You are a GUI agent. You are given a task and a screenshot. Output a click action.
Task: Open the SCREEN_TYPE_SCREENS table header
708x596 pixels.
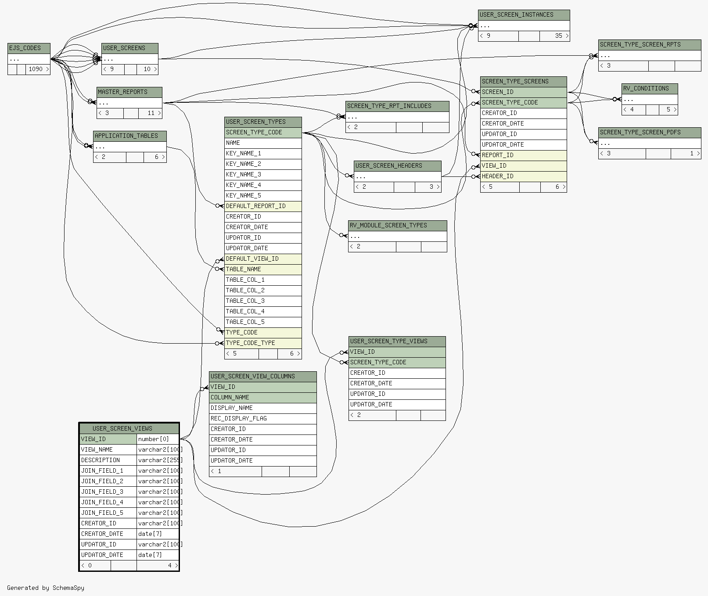pyautogui.click(x=524, y=82)
